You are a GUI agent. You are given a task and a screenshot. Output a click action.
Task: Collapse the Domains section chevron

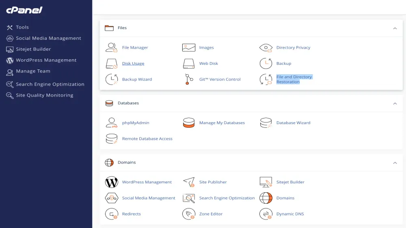(395, 163)
